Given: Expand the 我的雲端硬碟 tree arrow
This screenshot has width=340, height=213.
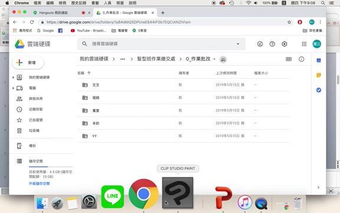Looking at the screenshot, I should [x=13, y=78].
